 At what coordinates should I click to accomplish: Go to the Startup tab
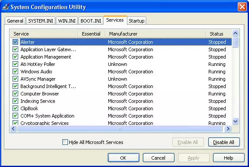(x=136, y=21)
